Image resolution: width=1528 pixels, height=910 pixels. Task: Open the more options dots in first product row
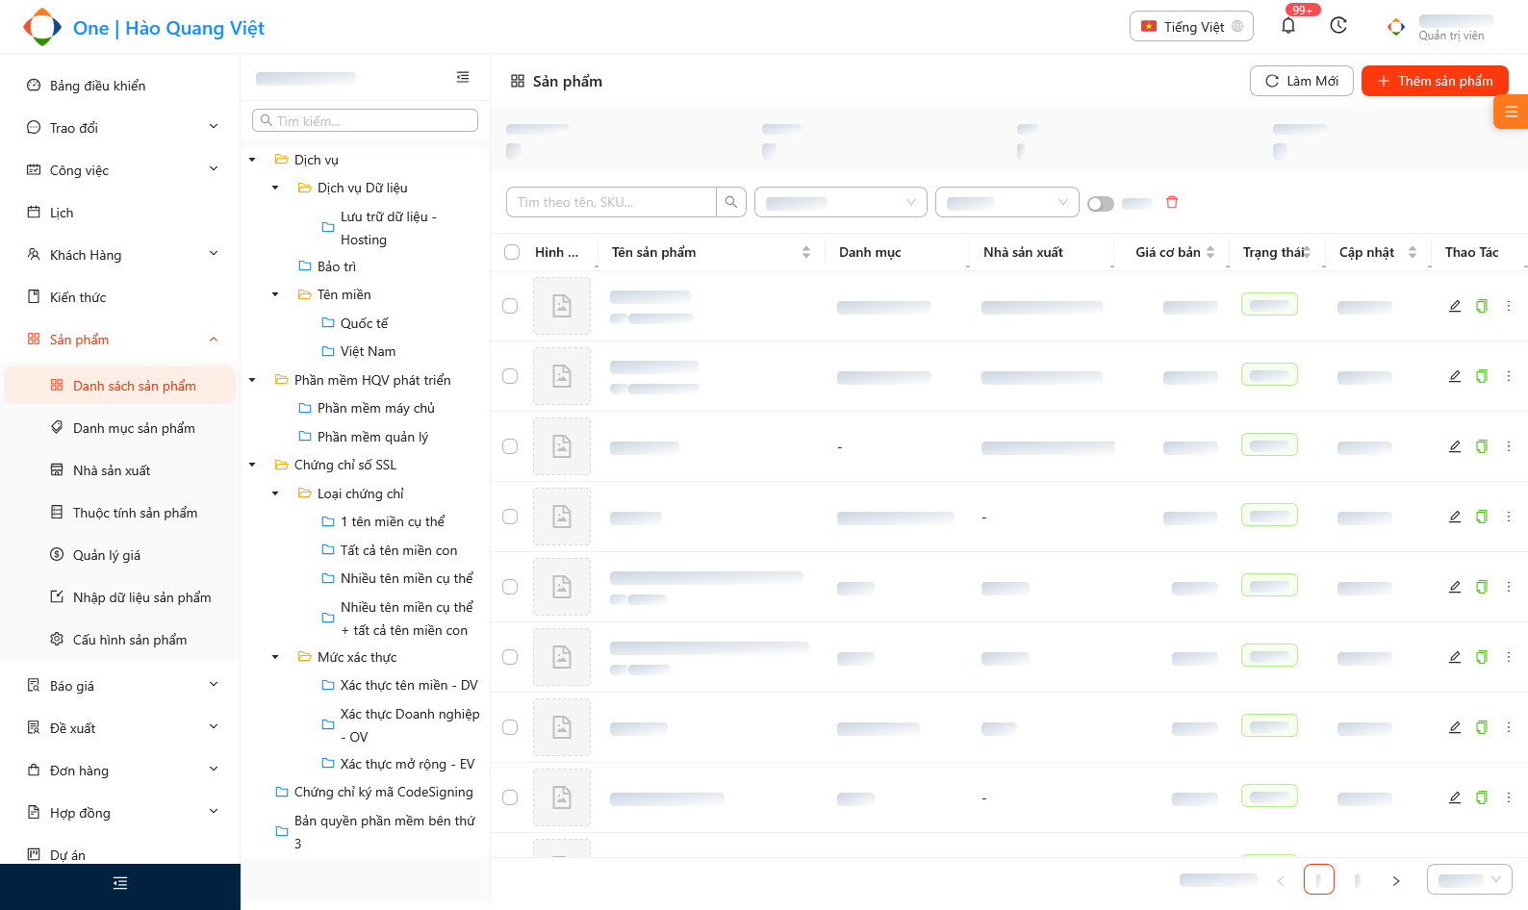[x=1509, y=306]
